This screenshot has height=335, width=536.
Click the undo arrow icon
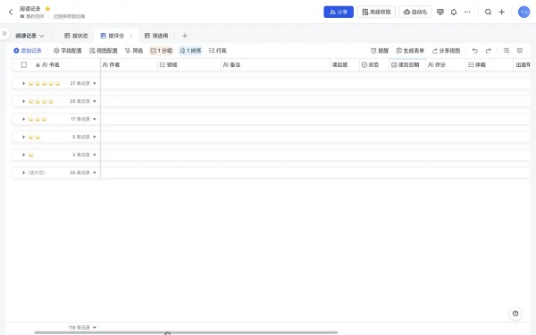[x=475, y=51]
